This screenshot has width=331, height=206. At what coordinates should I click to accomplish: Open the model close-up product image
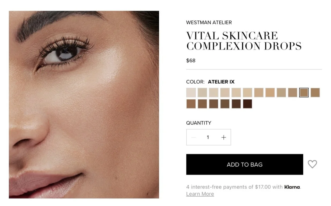tap(84, 104)
